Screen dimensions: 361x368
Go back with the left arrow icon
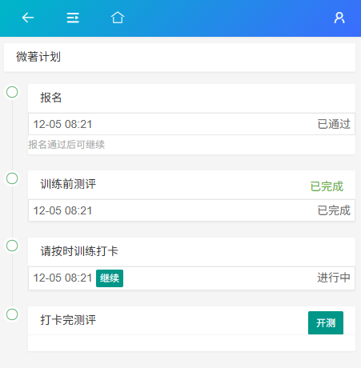pos(28,18)
